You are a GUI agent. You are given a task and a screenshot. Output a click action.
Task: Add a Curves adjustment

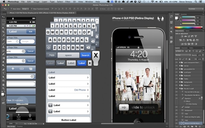pos(189,36)
